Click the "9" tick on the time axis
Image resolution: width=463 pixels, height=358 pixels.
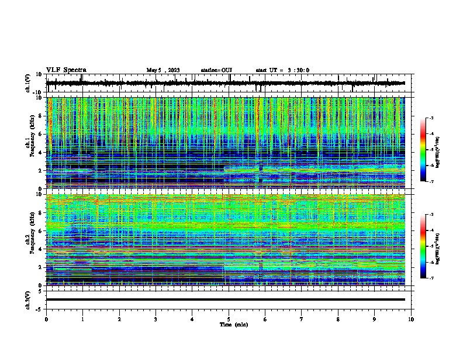point(374,319)
